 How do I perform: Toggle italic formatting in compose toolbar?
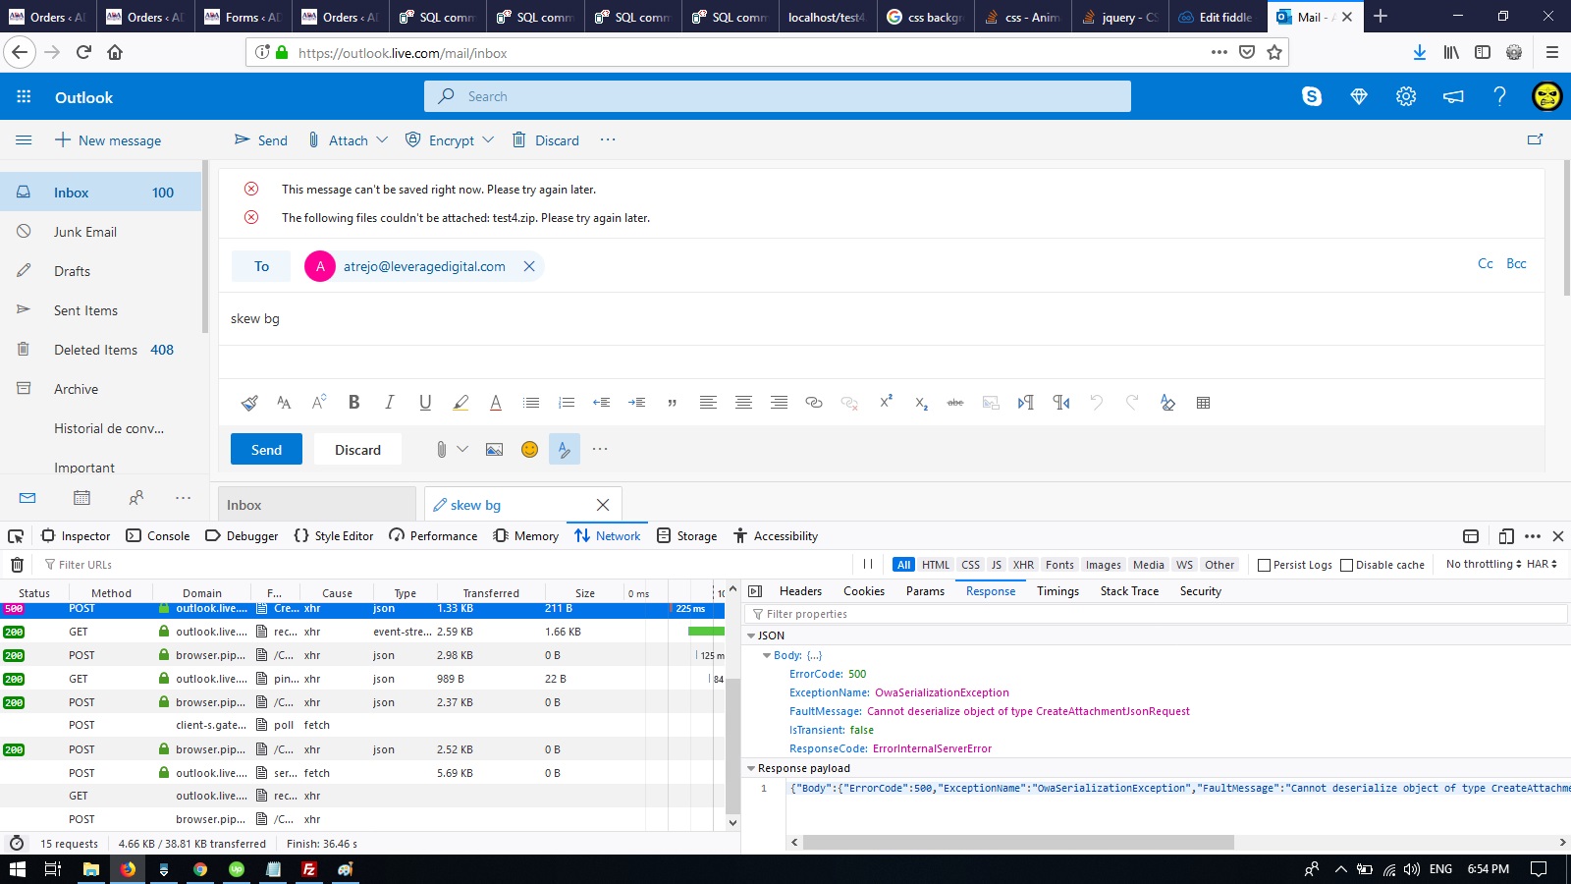(x=390, y=402)
